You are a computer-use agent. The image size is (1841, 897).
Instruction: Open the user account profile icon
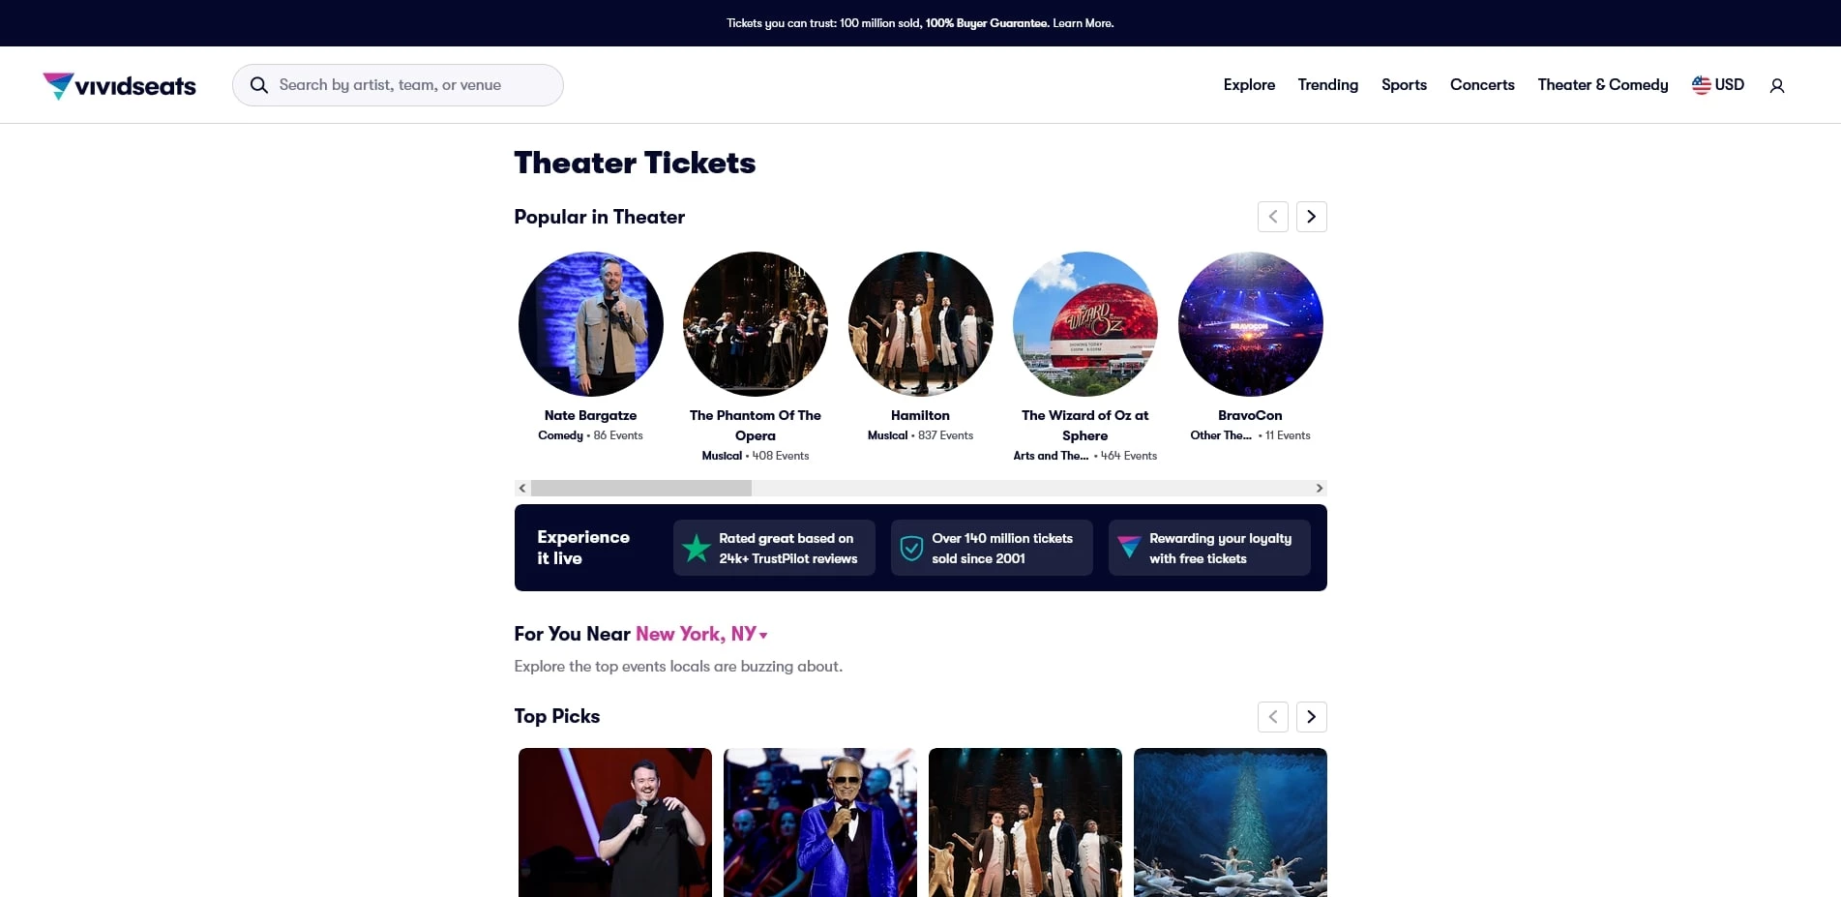(x=1777, y=85)
